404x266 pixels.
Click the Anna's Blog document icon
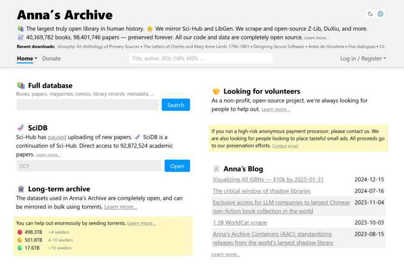point(216,169)
